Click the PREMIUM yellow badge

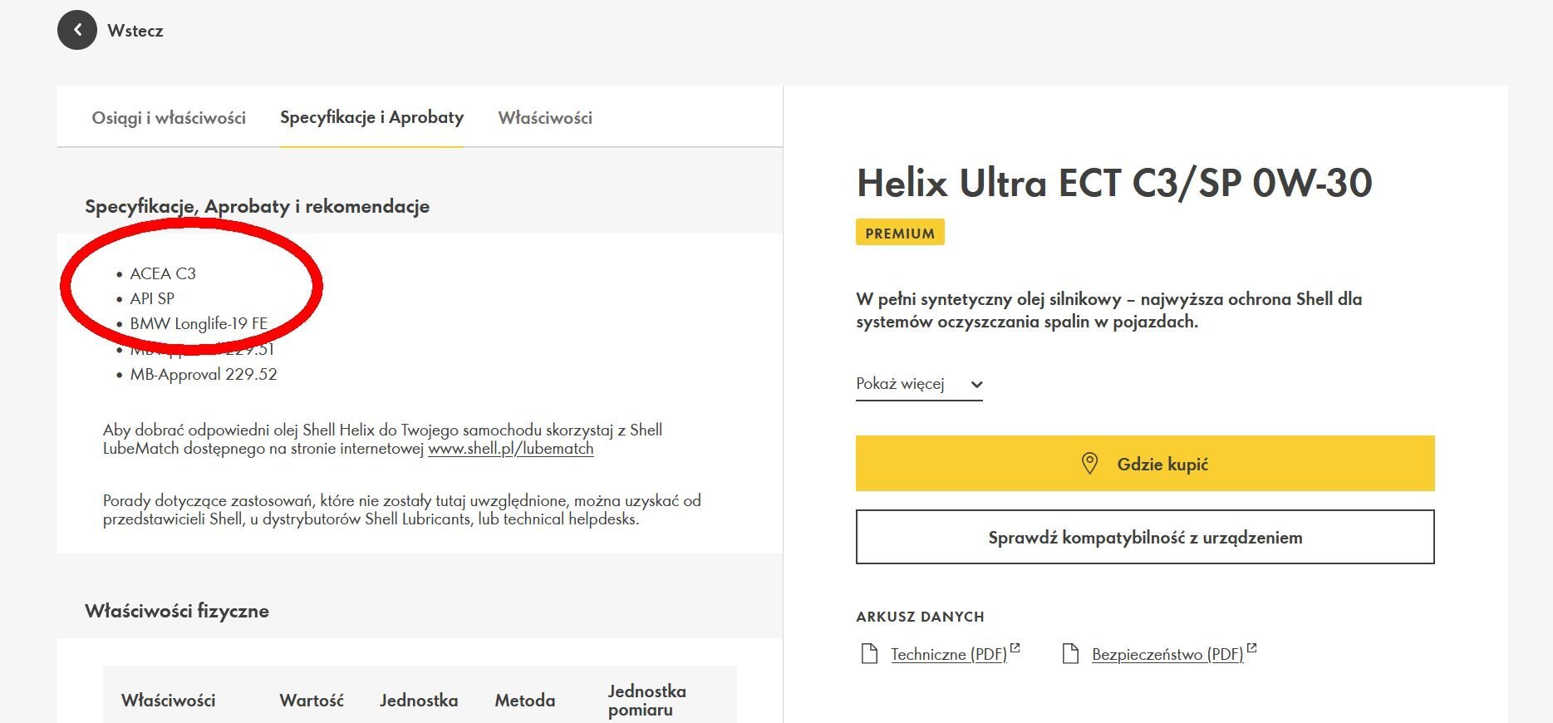pyautogui.click(x=900, y=233)
